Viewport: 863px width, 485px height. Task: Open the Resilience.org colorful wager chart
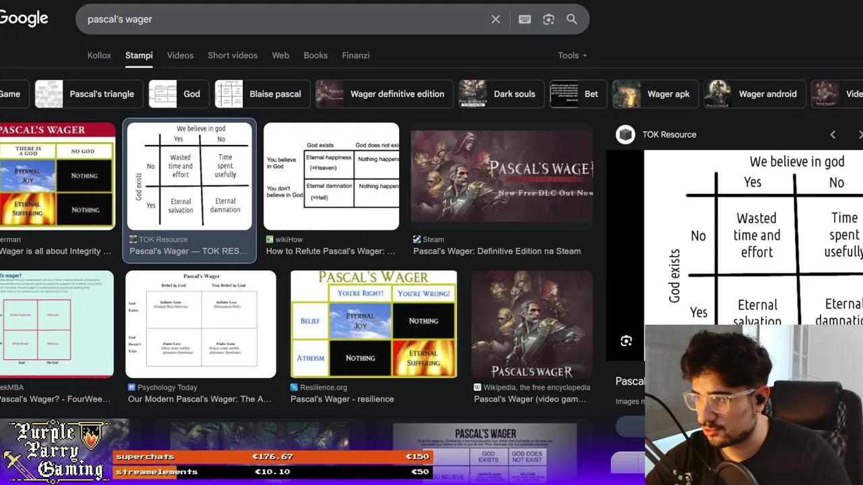click(374, 324)
